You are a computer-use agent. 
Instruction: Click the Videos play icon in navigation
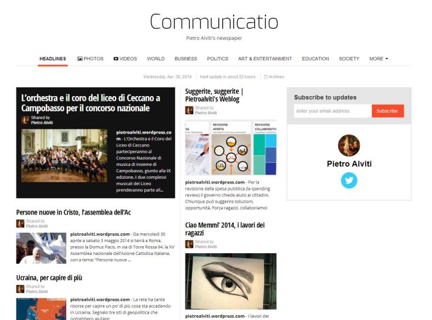[116, 59]
